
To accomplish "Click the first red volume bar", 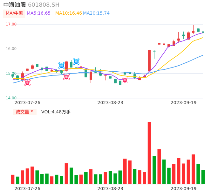I will click(x=13, y=179).
